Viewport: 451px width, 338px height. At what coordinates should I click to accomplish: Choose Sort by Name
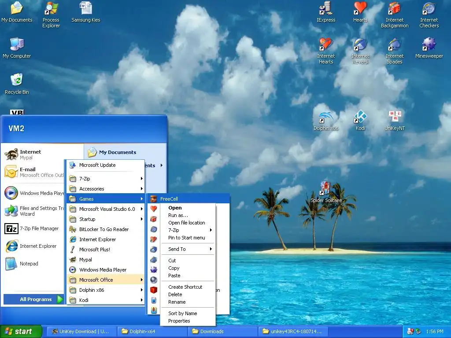point(188,313)
